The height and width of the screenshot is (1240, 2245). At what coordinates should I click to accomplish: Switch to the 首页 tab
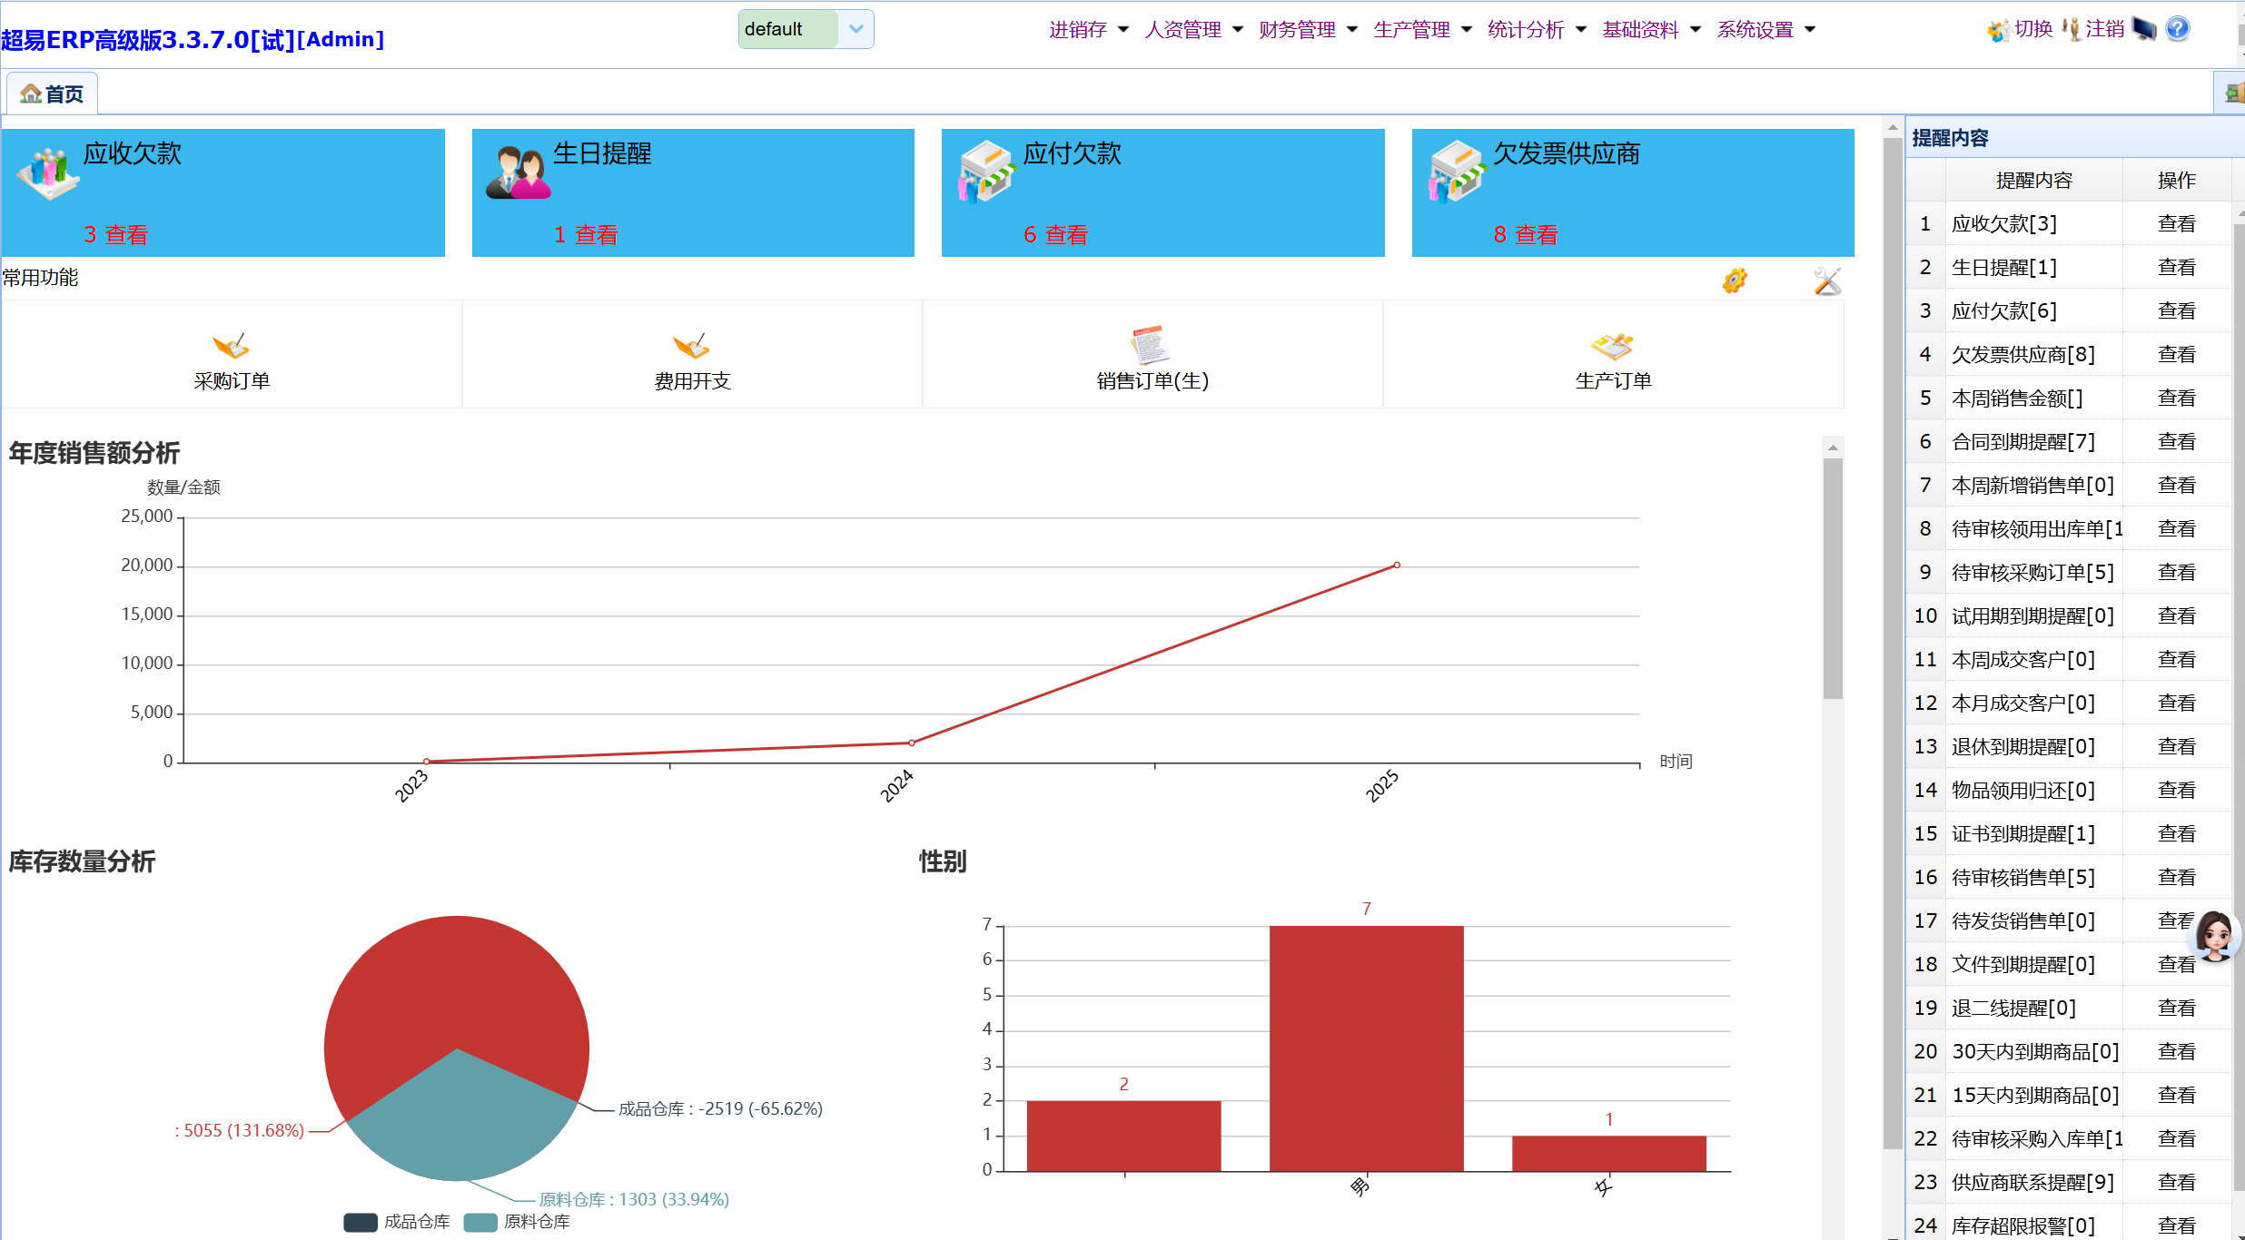[x=53, y=93]
